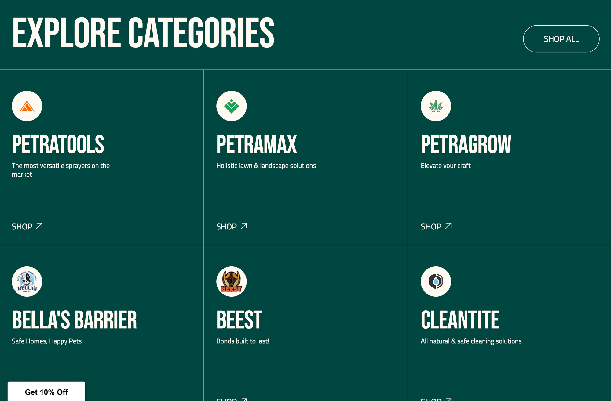The height and width of the screenshot is (401, 611).
Task: Follow the SHOP link under PetraGrow
Action: pos(436,226)
